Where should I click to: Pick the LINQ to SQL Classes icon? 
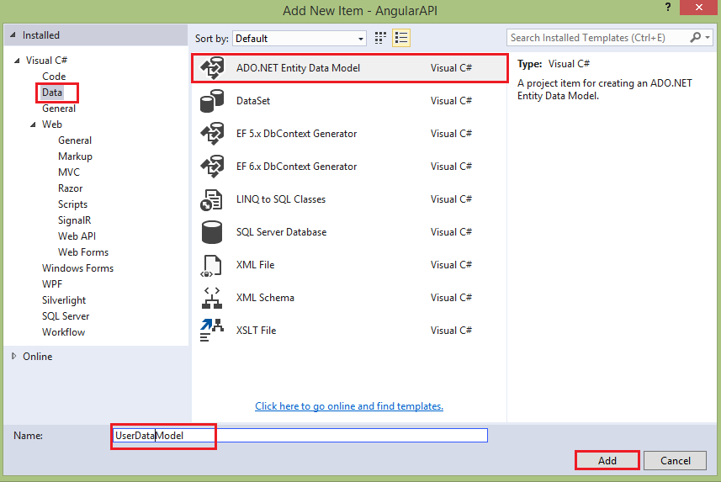[x=210, y=199]
